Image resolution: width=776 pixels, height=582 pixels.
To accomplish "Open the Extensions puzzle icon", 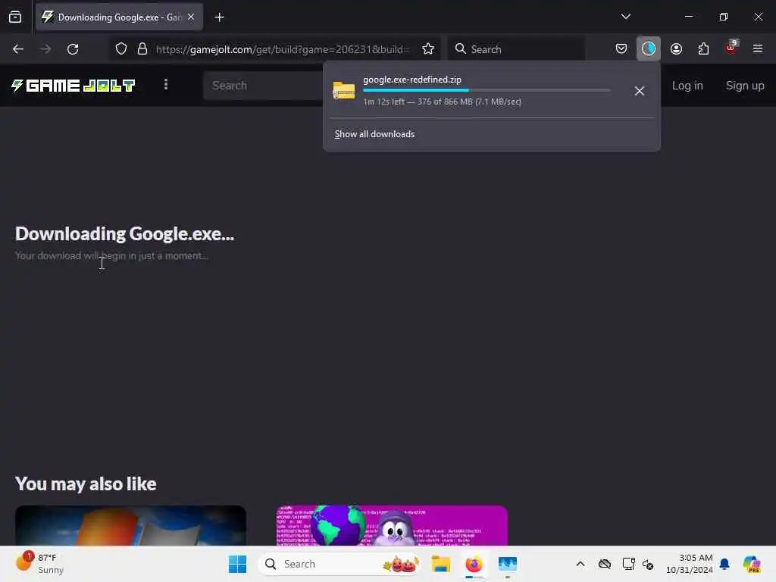I will point(703,48).
